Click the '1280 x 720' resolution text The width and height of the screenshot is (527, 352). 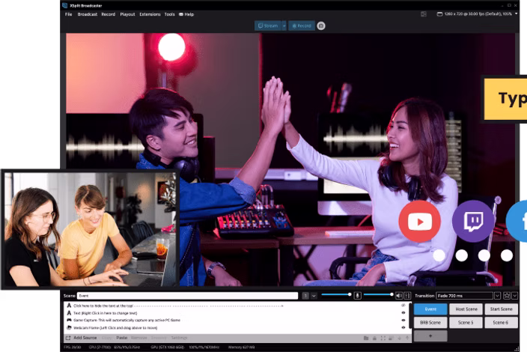pos(478,14)
